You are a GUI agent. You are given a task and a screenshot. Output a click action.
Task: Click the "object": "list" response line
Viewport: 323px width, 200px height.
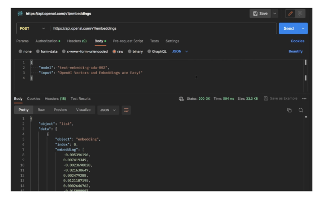(x=56, y=124)
